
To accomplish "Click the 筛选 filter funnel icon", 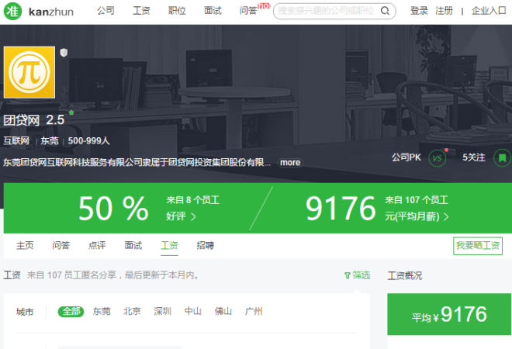I will pyautogui.click(x=348, y=275).
